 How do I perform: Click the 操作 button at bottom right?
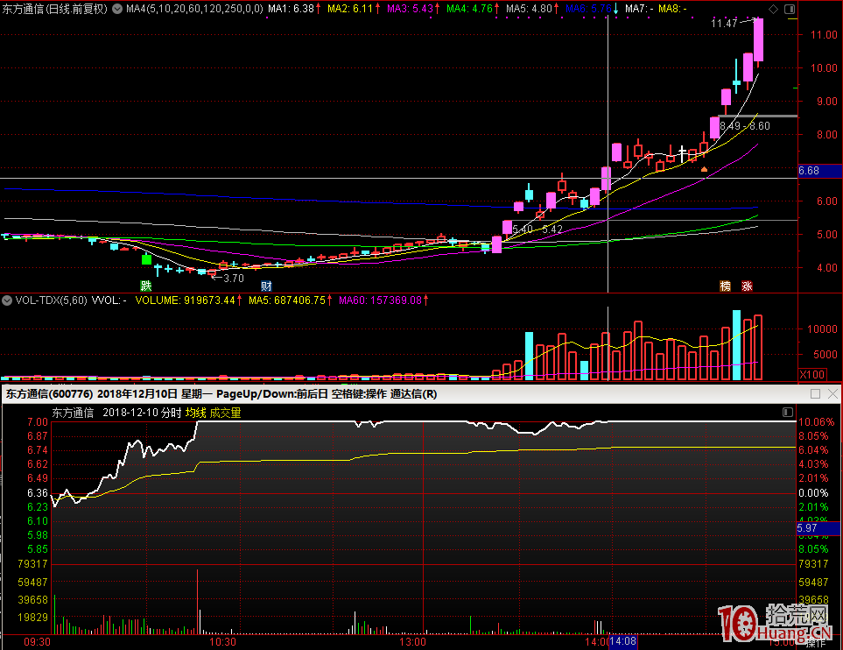click(x=815, y=643)
